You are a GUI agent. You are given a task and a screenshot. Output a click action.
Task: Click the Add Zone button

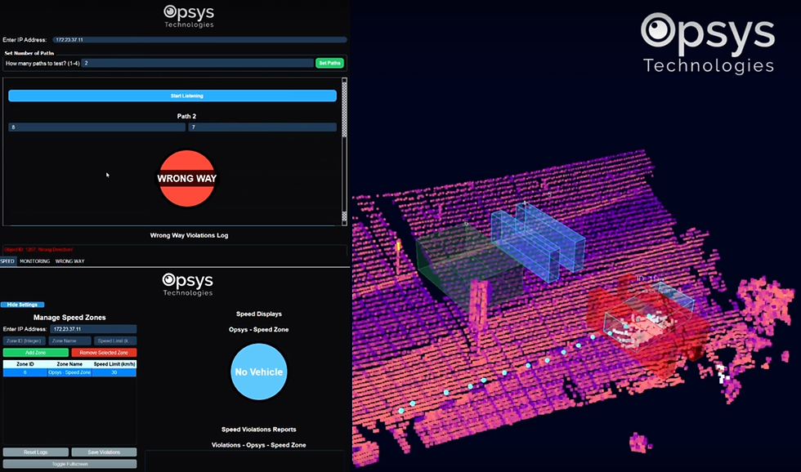coord(36,353)
